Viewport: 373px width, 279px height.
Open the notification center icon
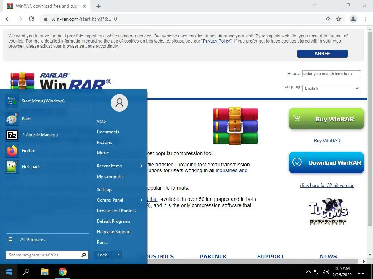pyautogui.click(x=361, y=272)
